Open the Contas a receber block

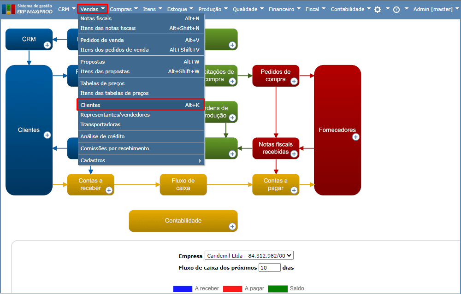(x=90, y=184)
